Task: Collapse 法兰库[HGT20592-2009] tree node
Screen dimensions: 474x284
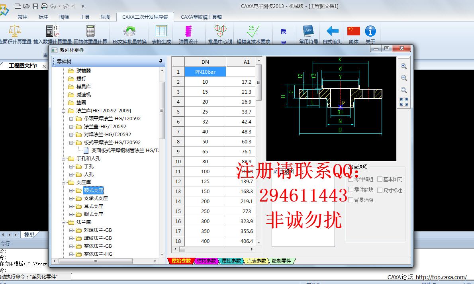Action: [x=63, y=111]
